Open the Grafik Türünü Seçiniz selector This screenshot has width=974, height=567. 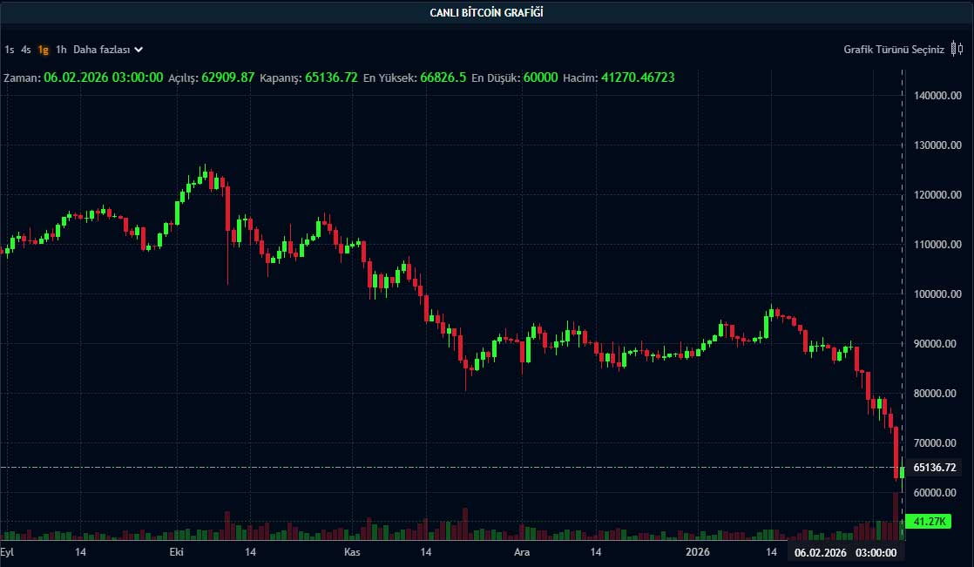(x=893, y=50)
